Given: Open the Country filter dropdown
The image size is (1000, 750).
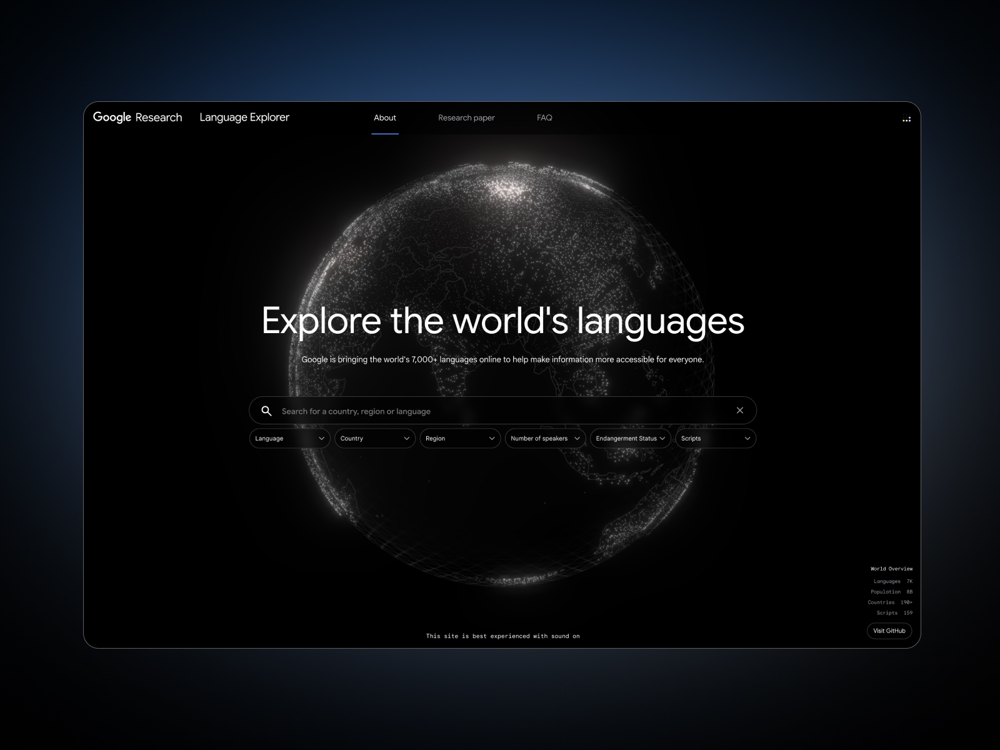Looking at the screenshot, I should 374,438.
